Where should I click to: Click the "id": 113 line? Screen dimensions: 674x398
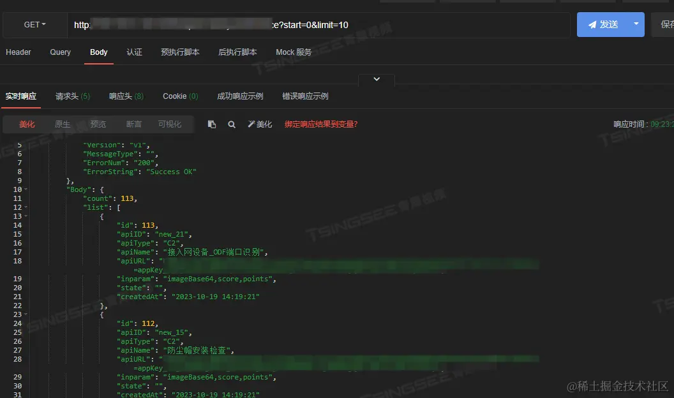click(x=138, y=225)
